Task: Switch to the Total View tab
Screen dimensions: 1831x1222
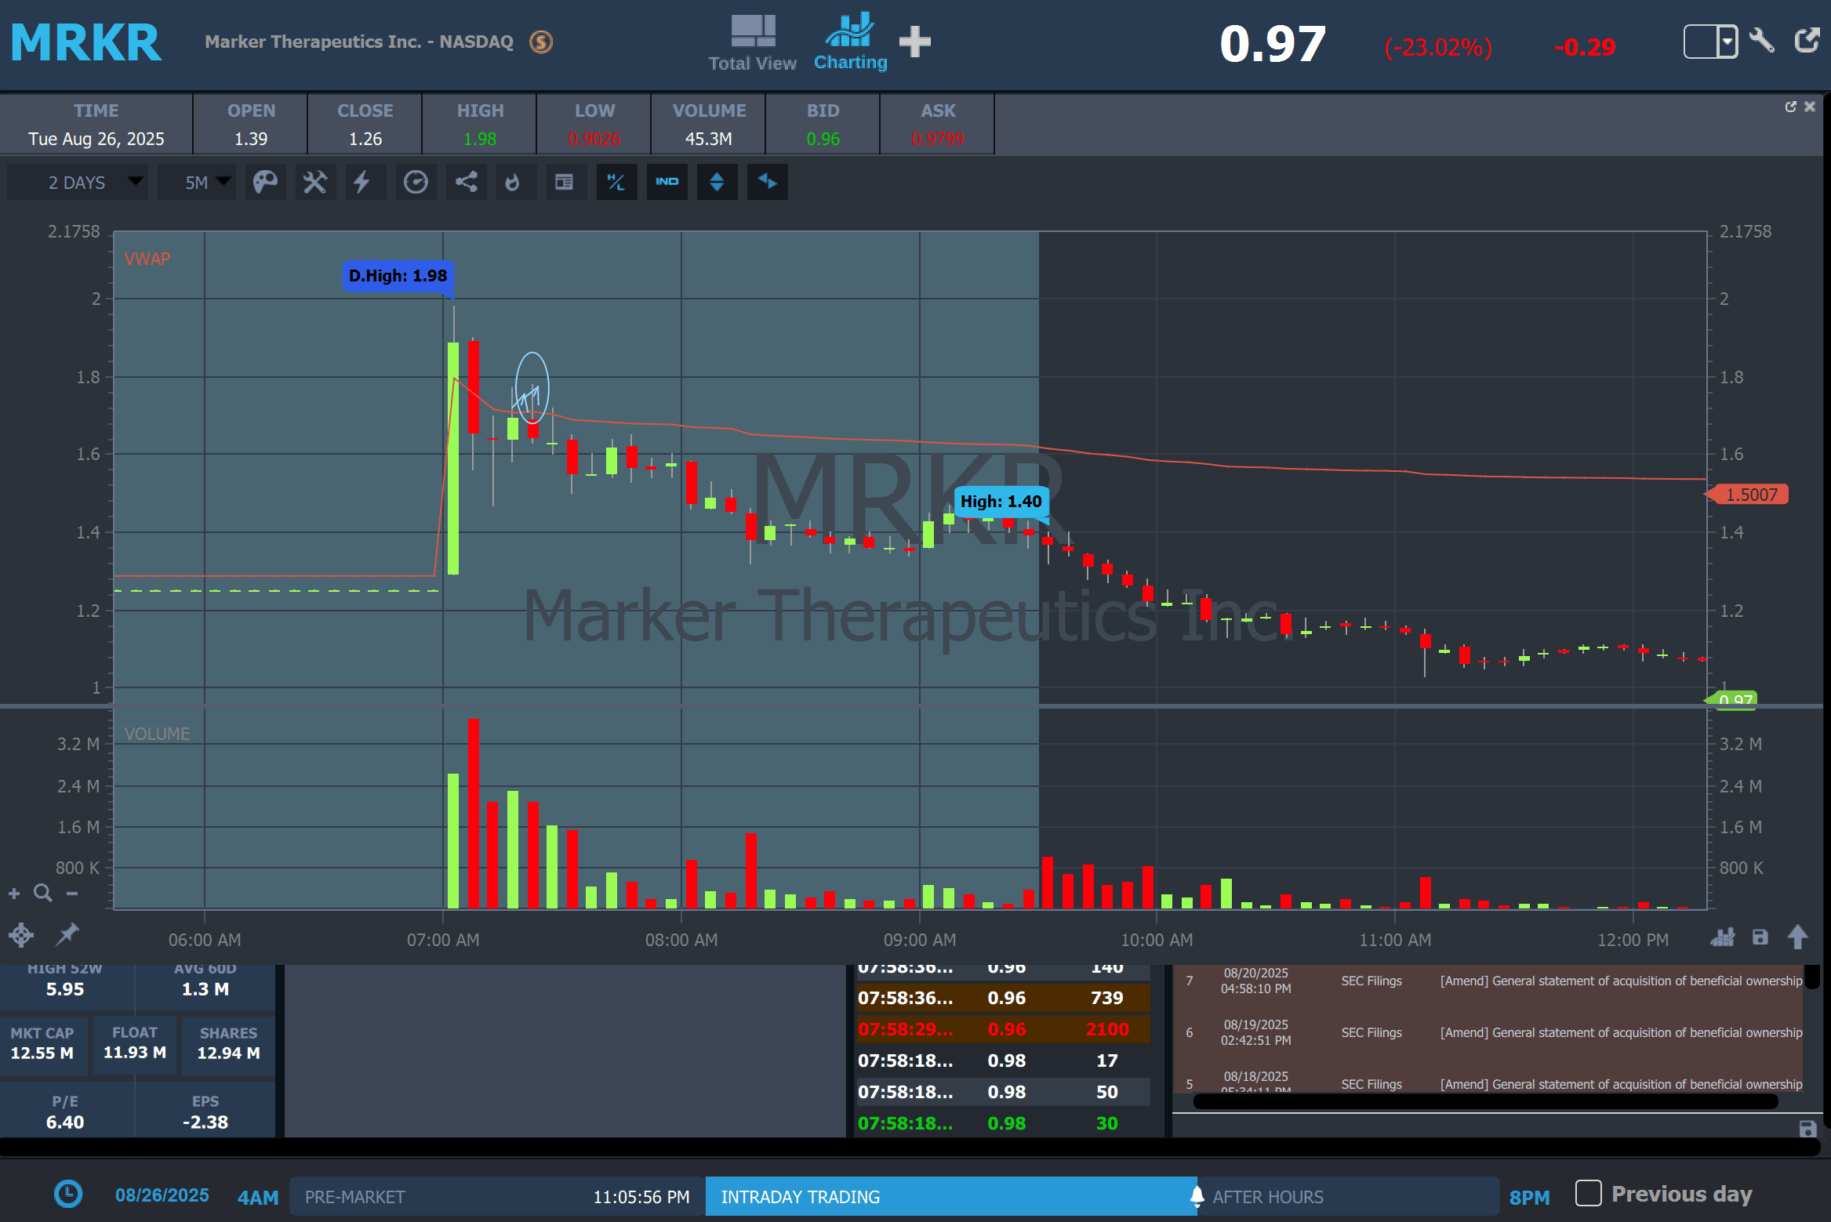Action: tap(752, 43)
